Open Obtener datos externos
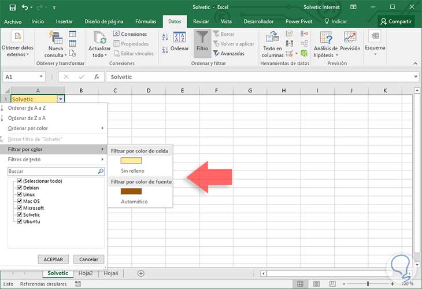 point(17,43)
